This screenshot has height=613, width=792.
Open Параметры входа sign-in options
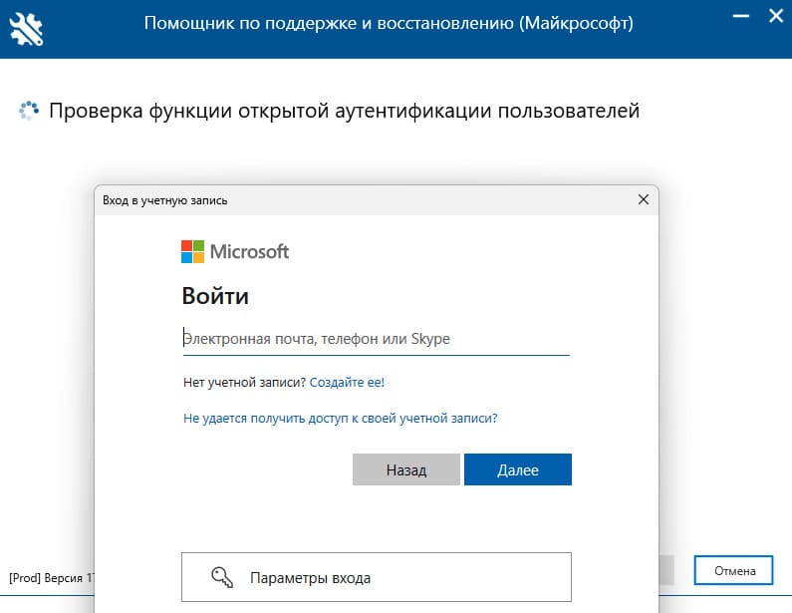[377, 577]
